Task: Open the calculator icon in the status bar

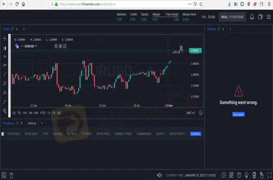Action: point(4,175)
